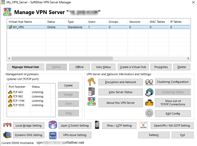Click the keys icon beside Encryption and Network
Image resolution: width=197 pixels, height=146 pixels.
point(92,82)
